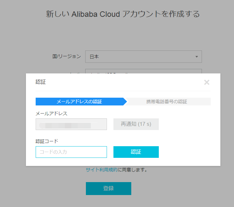Click the dialog header divider line
Viewport: 234px width, 207px height.
123,91
